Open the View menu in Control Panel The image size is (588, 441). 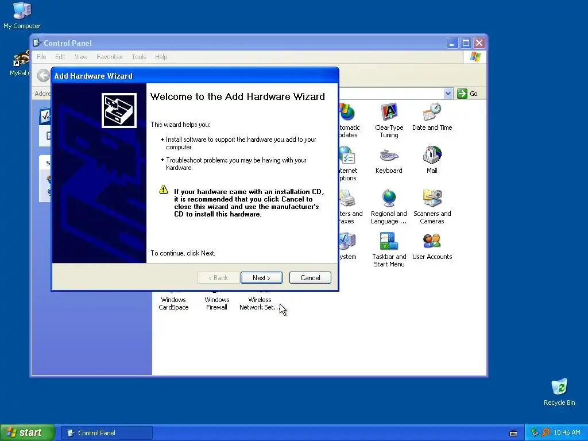(x=81, y=57)
